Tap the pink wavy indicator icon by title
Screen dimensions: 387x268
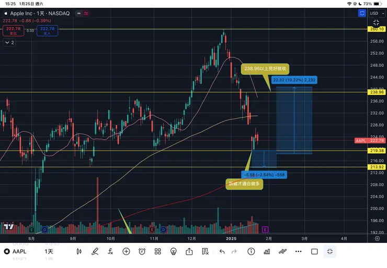[x=86, y=13]
